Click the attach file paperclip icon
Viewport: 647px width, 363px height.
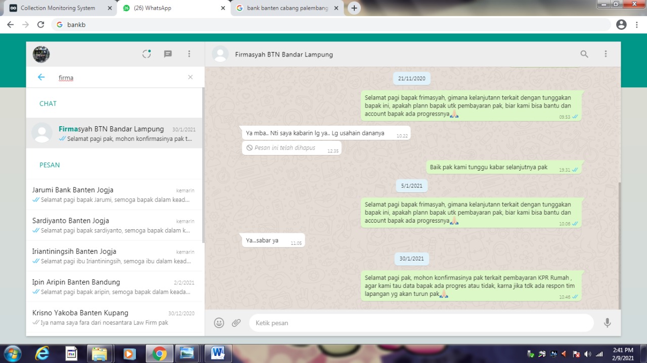tap(236, 323)
